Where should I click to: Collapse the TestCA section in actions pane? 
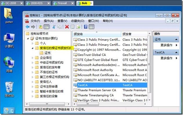(176, 53)
